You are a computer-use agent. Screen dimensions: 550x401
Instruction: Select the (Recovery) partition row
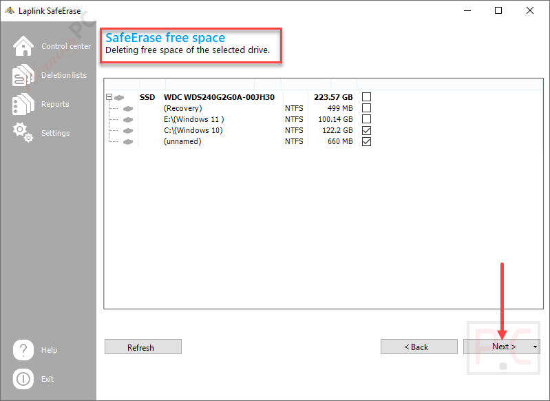(238, 108)
